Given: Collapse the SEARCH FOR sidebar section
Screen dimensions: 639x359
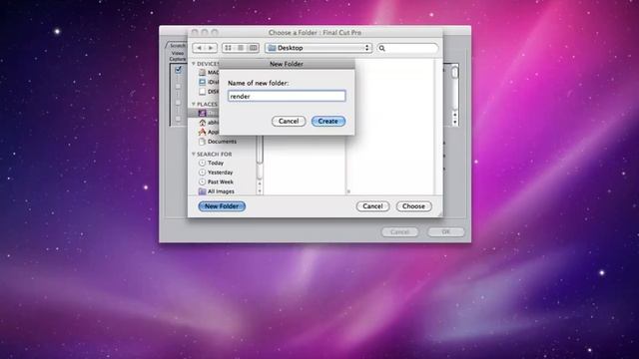Looking at the screenshot, I should (194, 154).
